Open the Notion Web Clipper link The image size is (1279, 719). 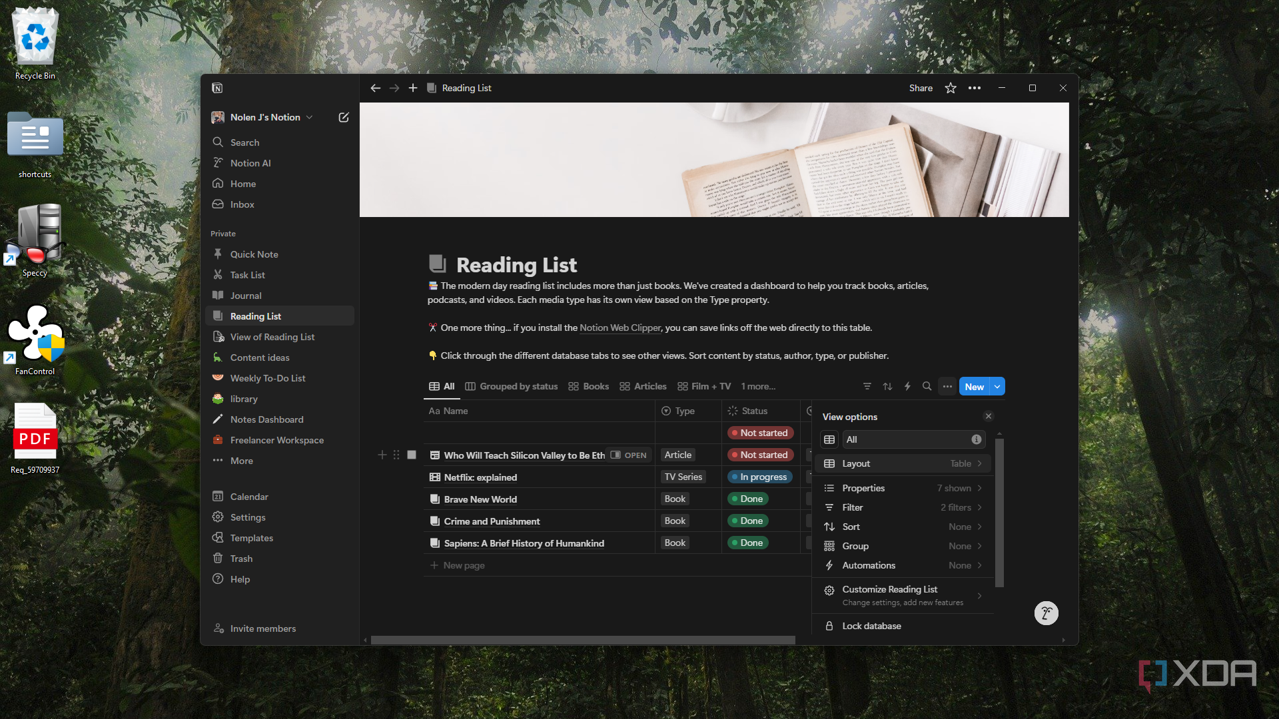tap(620, 328)
